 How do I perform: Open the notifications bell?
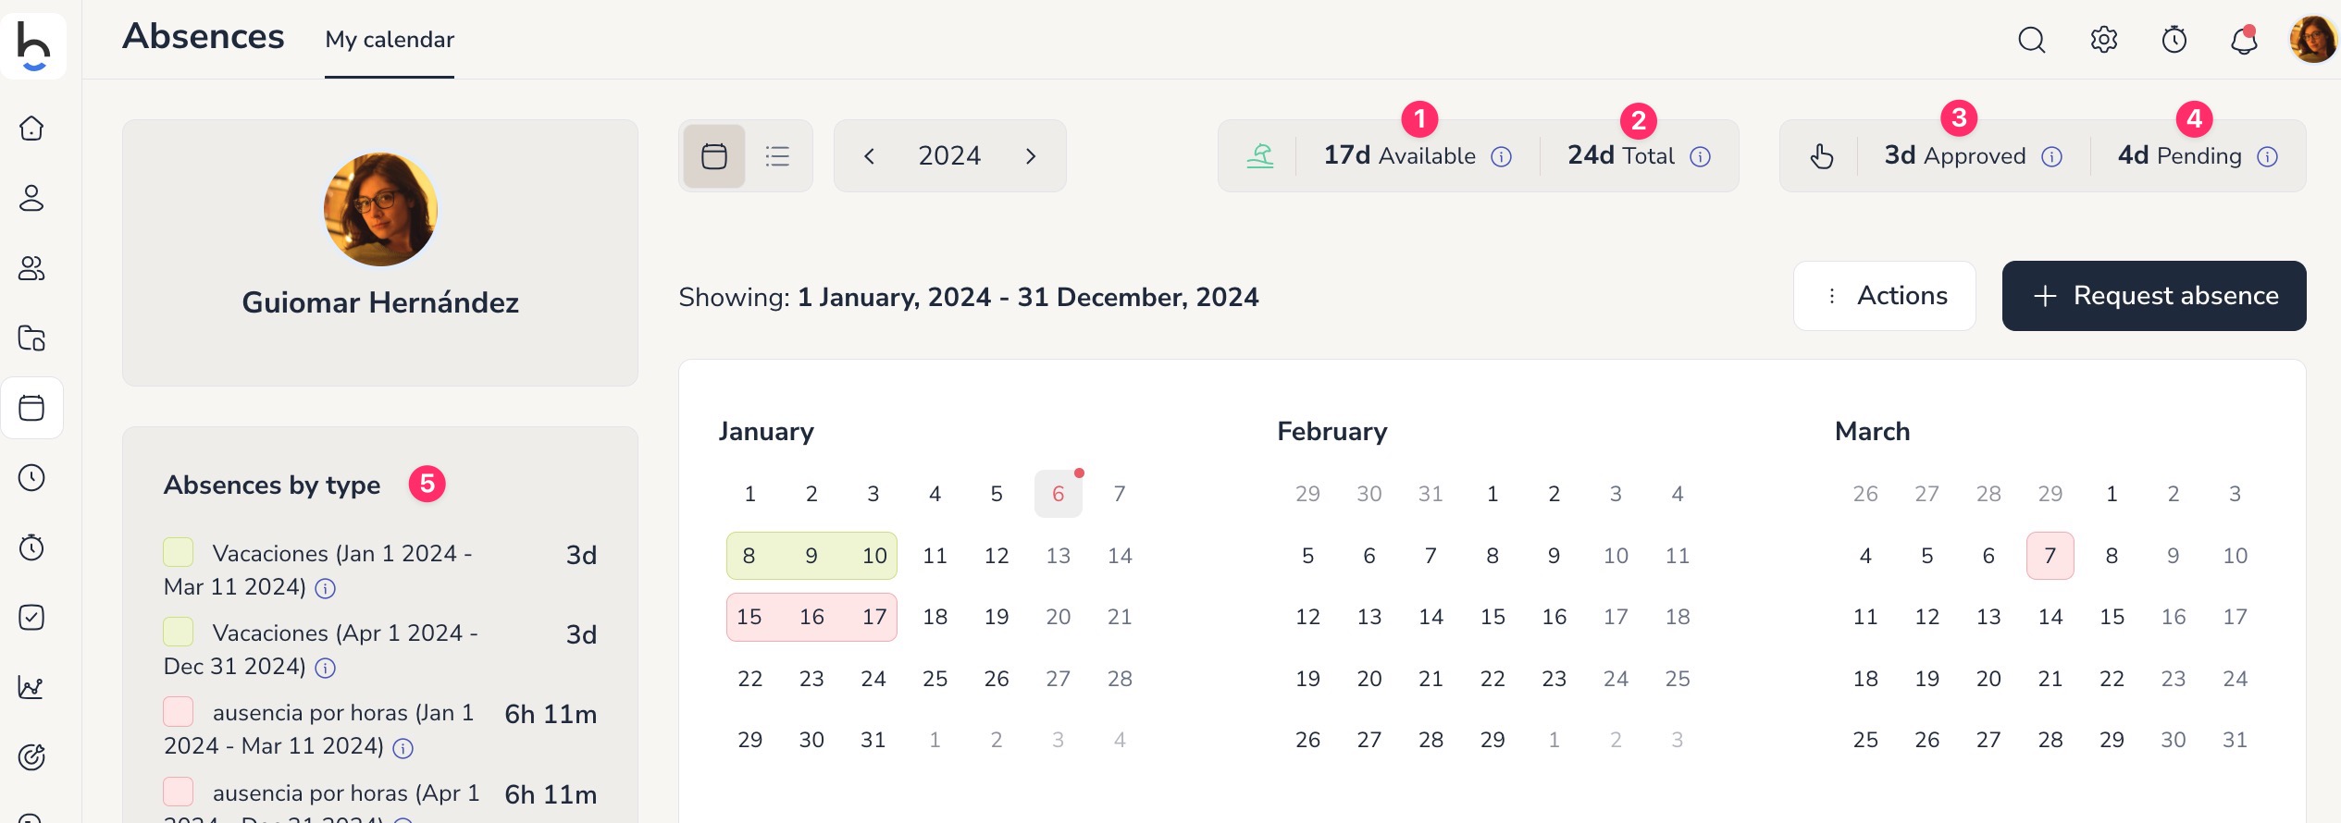point(2244,40)
